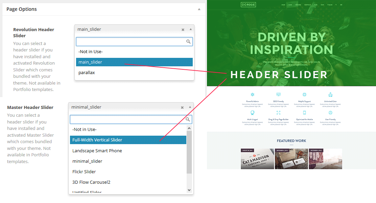Clear the minimal_slider selection with the x
376x203 pixels.
tap(182, 108)
